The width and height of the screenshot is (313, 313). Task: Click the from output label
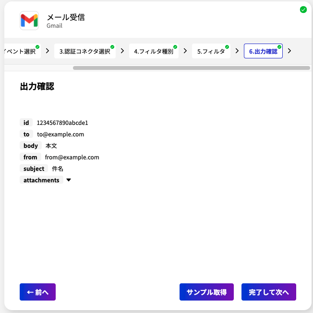pos(30,157)
